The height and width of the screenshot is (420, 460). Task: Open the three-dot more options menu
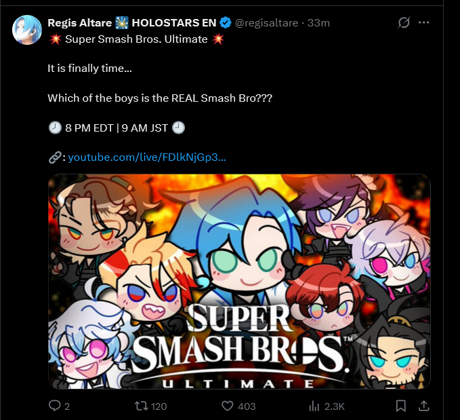(x=423, y=22)
